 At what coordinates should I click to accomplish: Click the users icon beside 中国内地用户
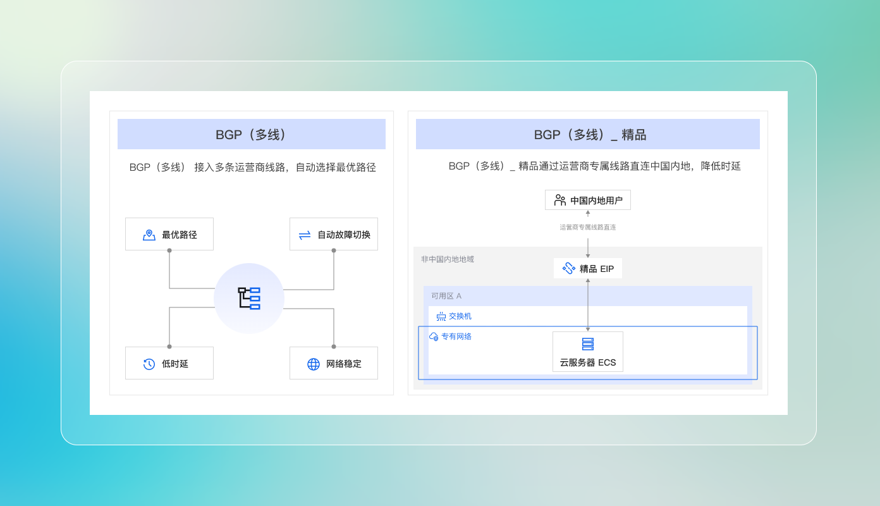[560, 200]
